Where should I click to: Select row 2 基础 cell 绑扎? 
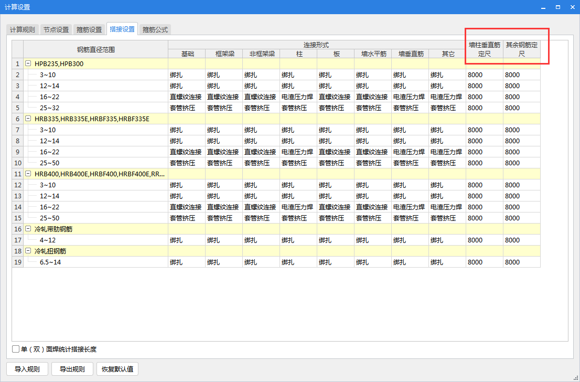point(187,75)
